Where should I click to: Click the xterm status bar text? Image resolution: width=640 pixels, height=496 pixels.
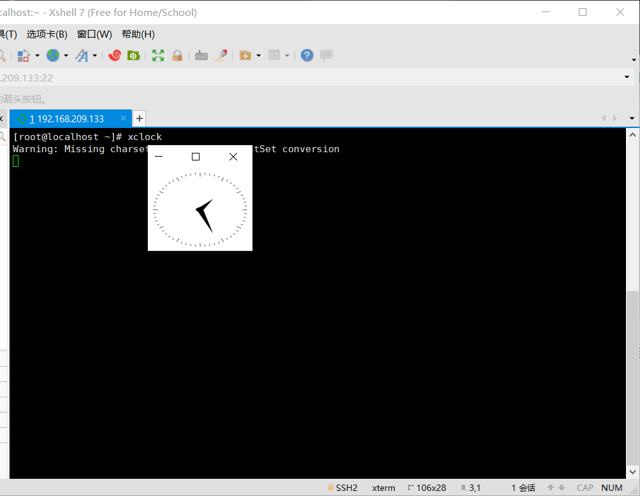click(x=384, y=488)
